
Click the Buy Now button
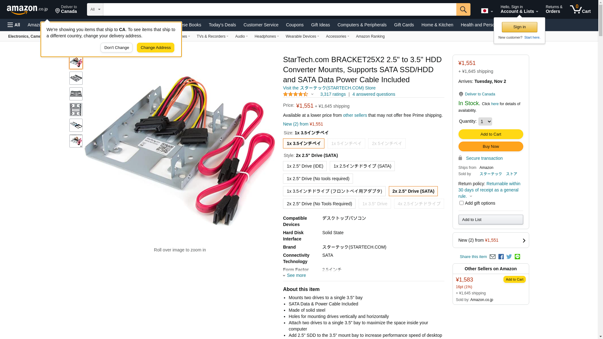(491, 147)
